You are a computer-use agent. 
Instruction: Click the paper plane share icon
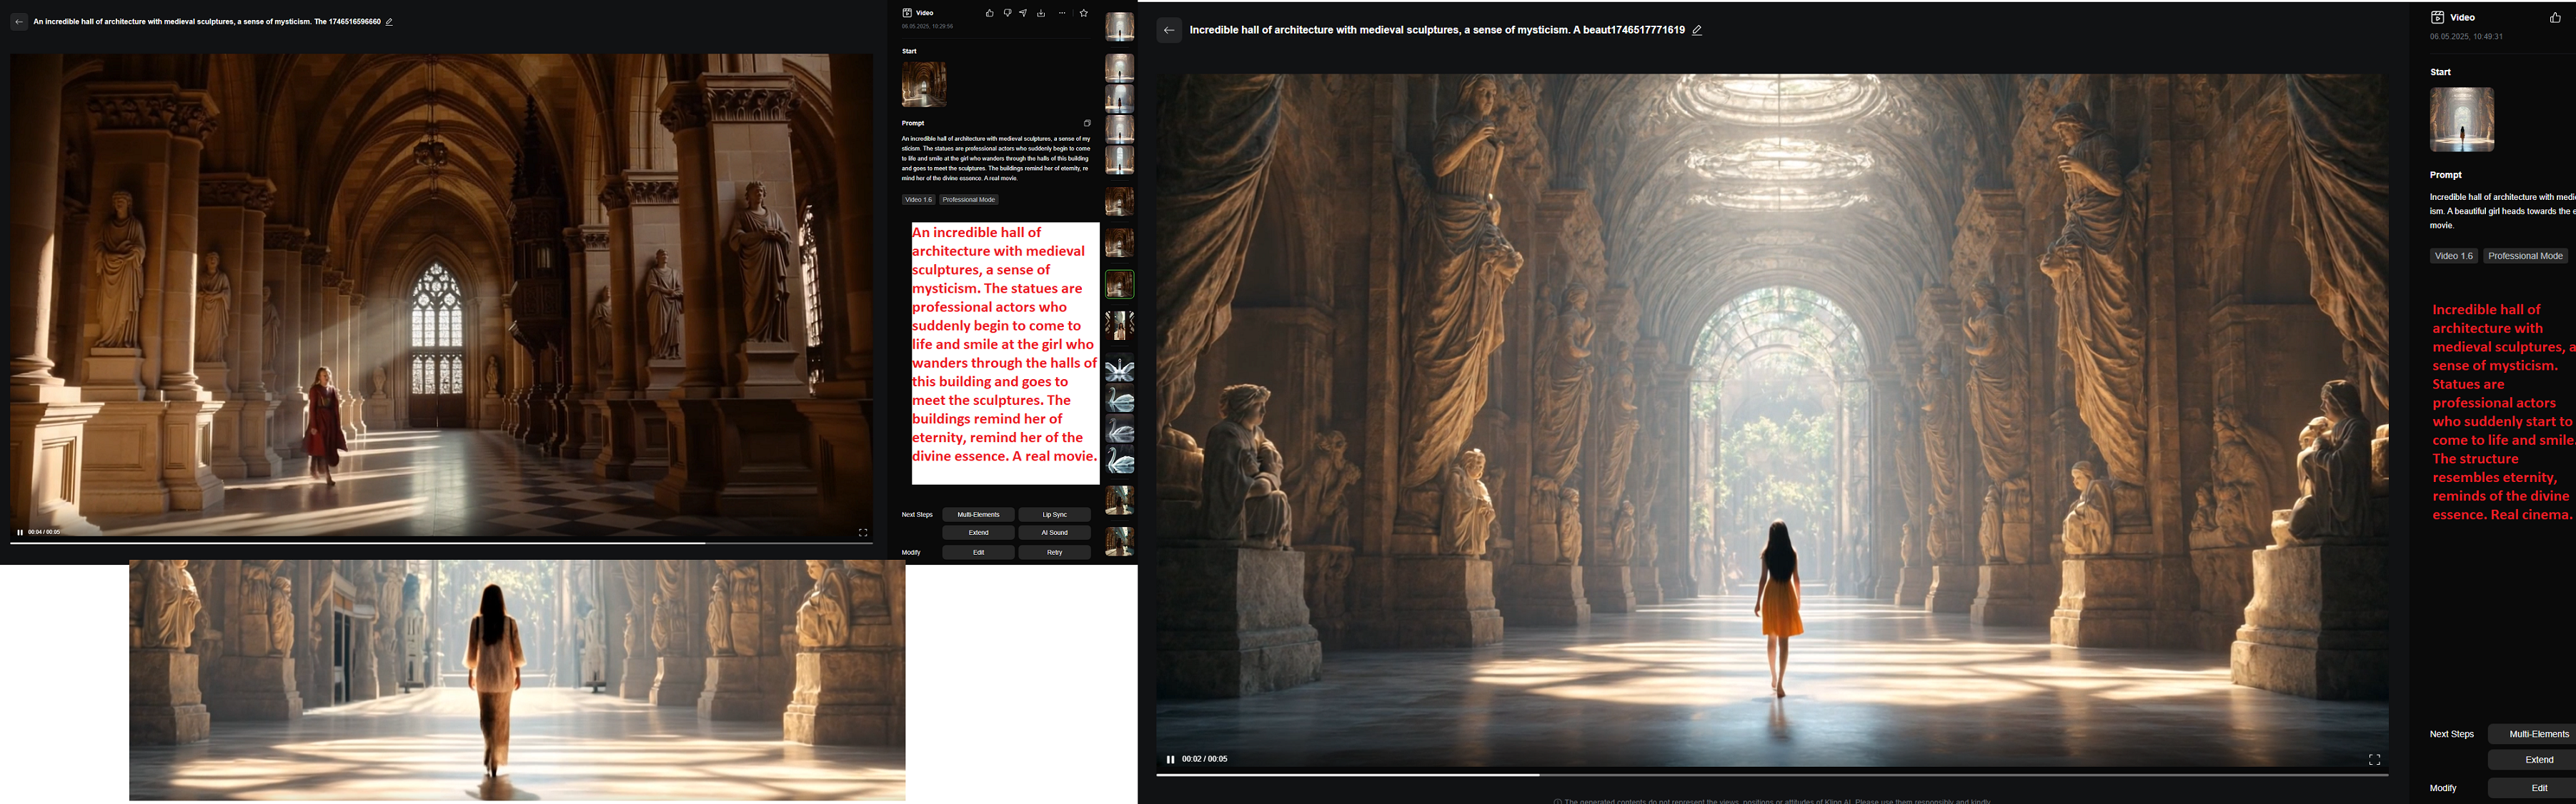(x=1023, y=13)
